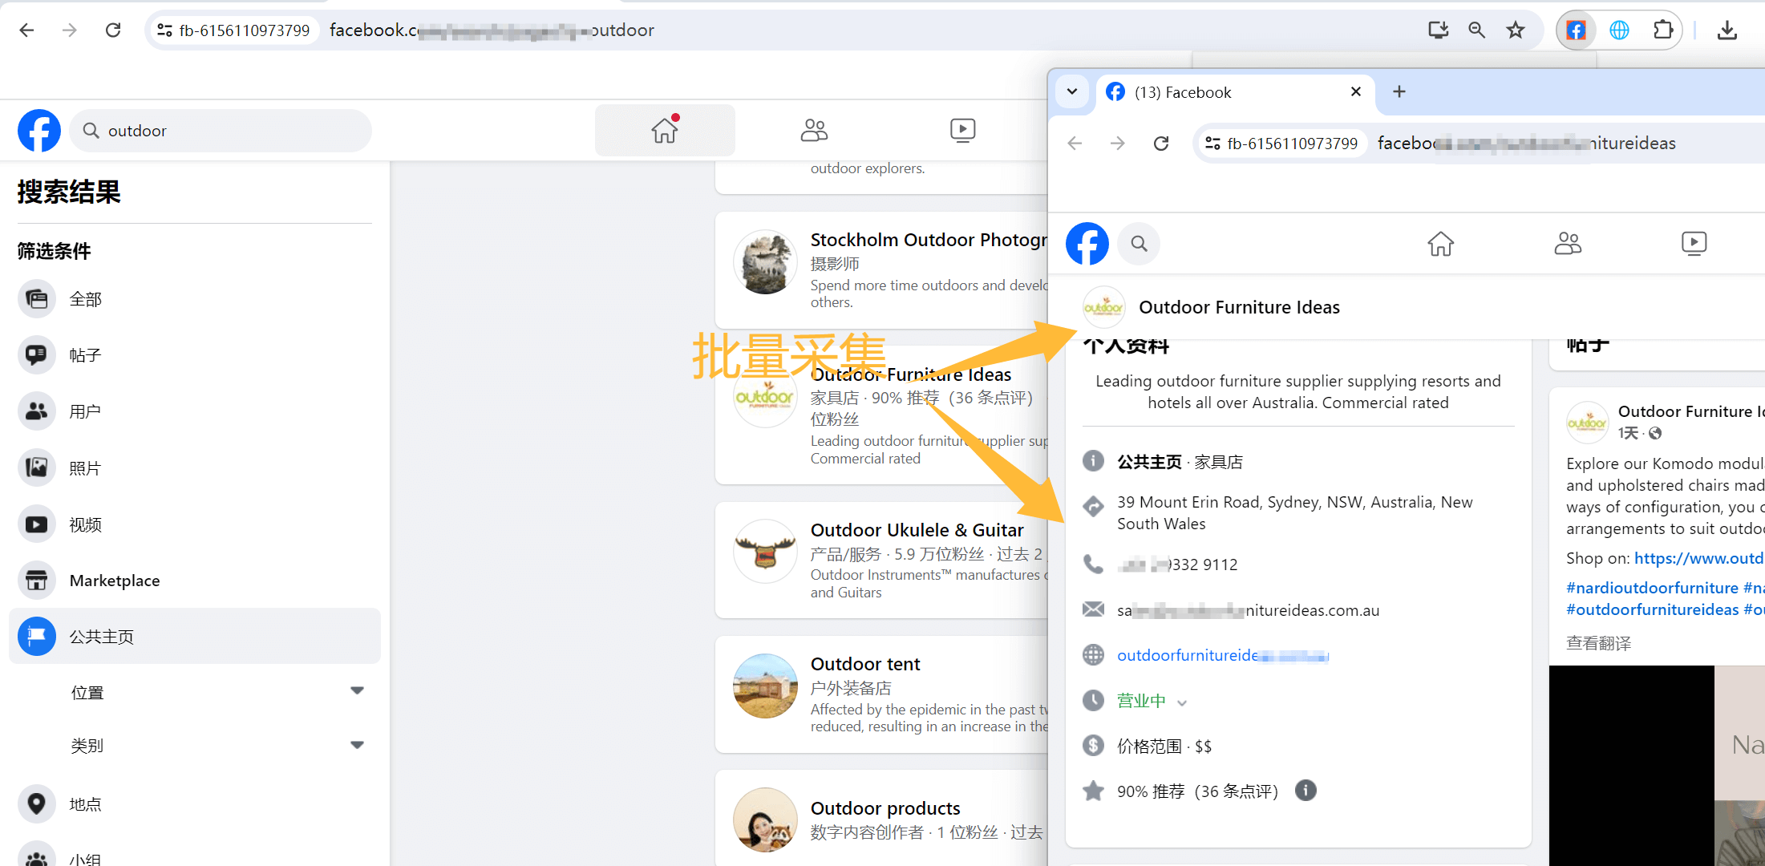
Task: Click Stockholm Outdoor Photography avatar
Action: [x=765, y=262]
